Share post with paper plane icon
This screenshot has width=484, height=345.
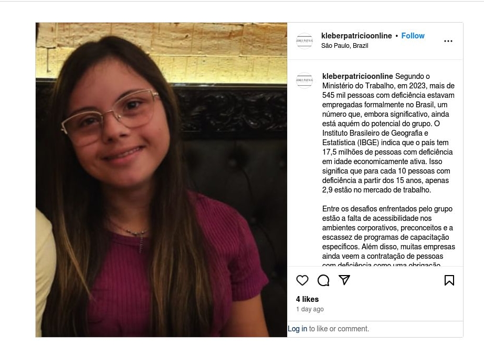click(x=344, y=280)
